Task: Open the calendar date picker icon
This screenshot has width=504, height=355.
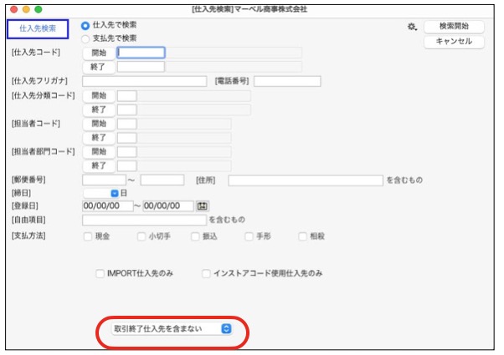Action: [201, 205]
